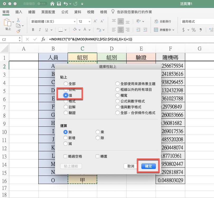Click the Save floppy disk icon

pyautogui.click(x=59, y=4)
